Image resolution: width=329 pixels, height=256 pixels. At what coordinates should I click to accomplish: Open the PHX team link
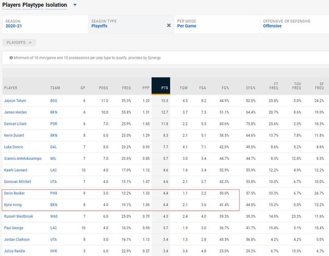tap(54, 193)
